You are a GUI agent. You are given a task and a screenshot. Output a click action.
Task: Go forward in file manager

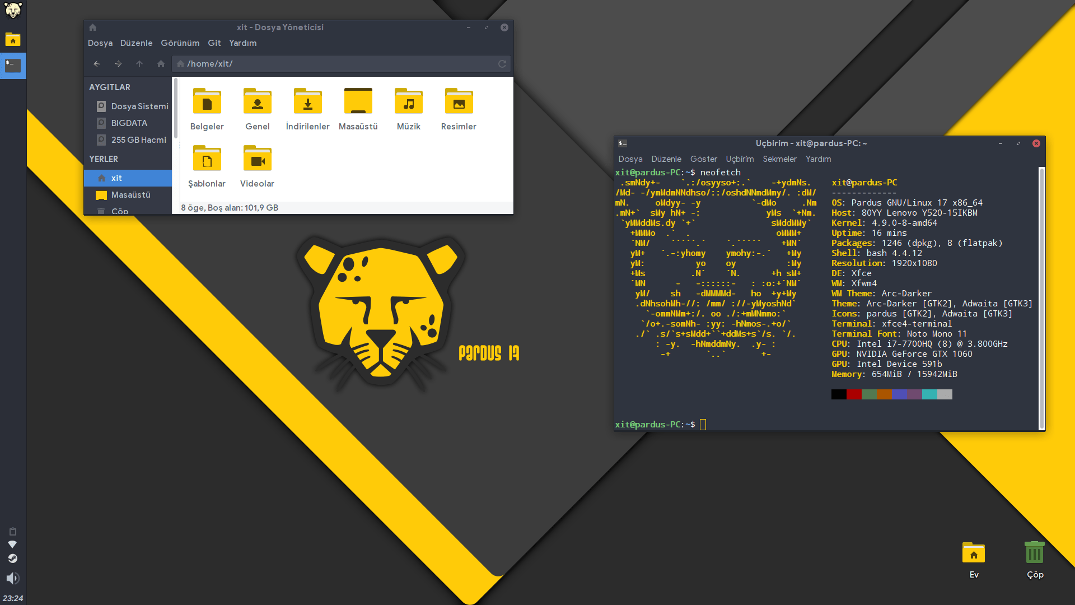pos(118,64)
